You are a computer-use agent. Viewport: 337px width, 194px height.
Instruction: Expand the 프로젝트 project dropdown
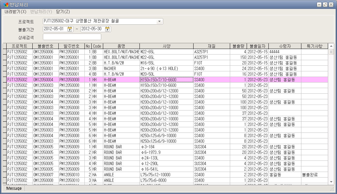159,21
